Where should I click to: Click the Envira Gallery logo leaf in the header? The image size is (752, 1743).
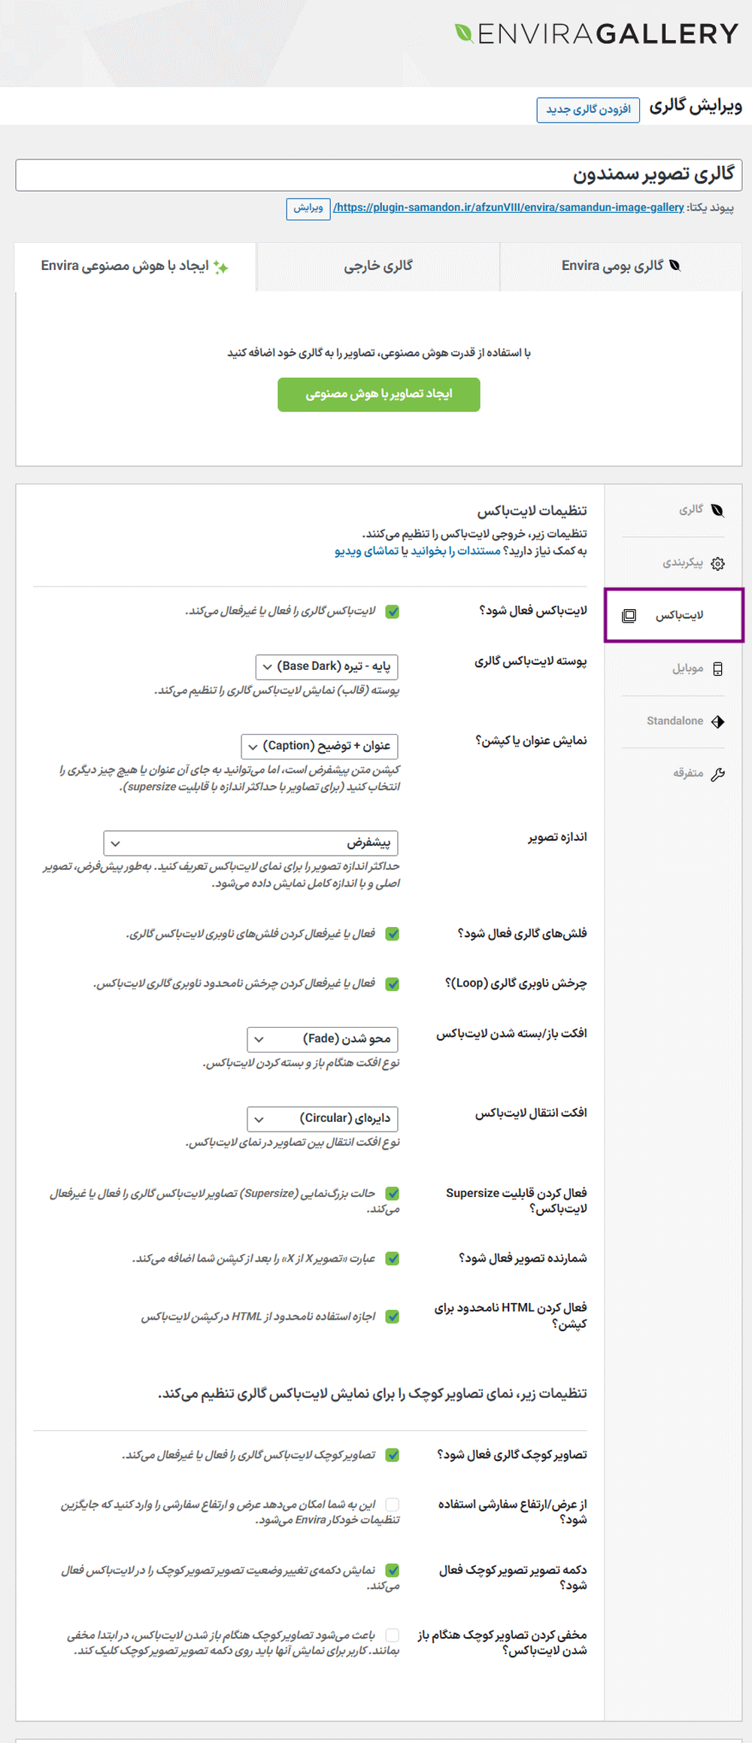(x=464, y=33)
